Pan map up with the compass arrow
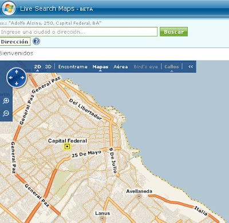Viewport: 229px width, 223px height. [17, 71]
